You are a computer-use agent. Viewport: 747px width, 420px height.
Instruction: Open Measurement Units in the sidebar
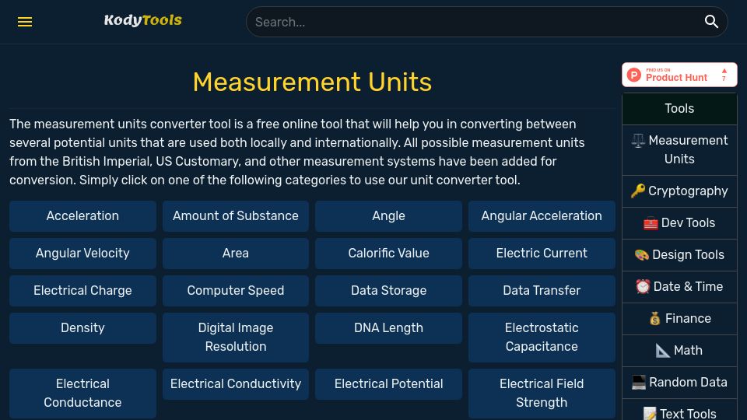(679, 150)
